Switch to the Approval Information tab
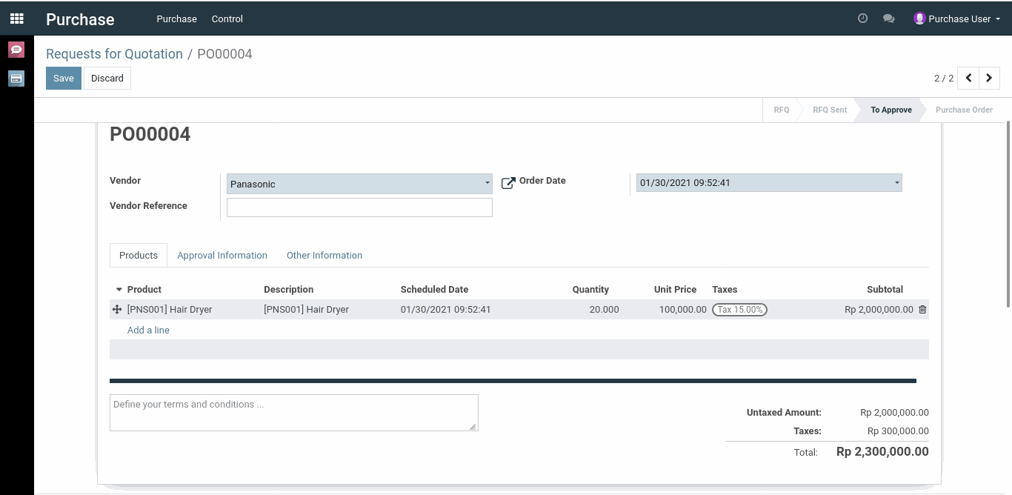 click(222, 255)
